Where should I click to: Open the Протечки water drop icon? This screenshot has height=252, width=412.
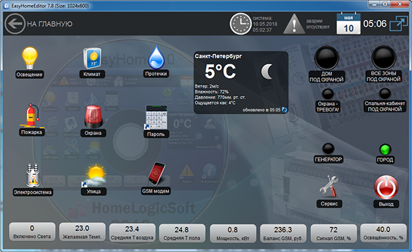(x=157, y=57)
